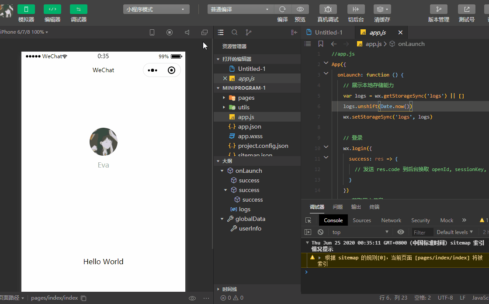
Task: Toggle the 调试器 debugger panel button
Action: pos(79,9)
